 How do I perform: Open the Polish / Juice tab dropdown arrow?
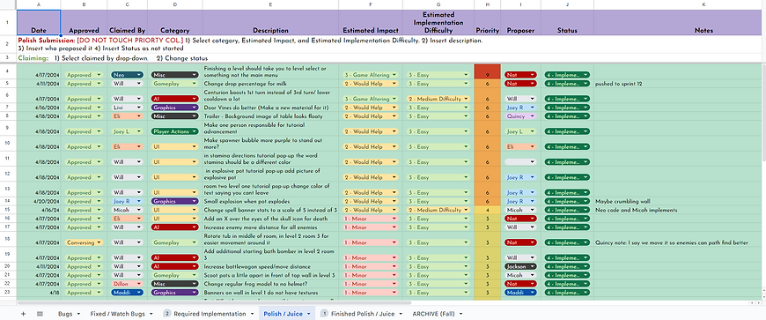[309, 314]
